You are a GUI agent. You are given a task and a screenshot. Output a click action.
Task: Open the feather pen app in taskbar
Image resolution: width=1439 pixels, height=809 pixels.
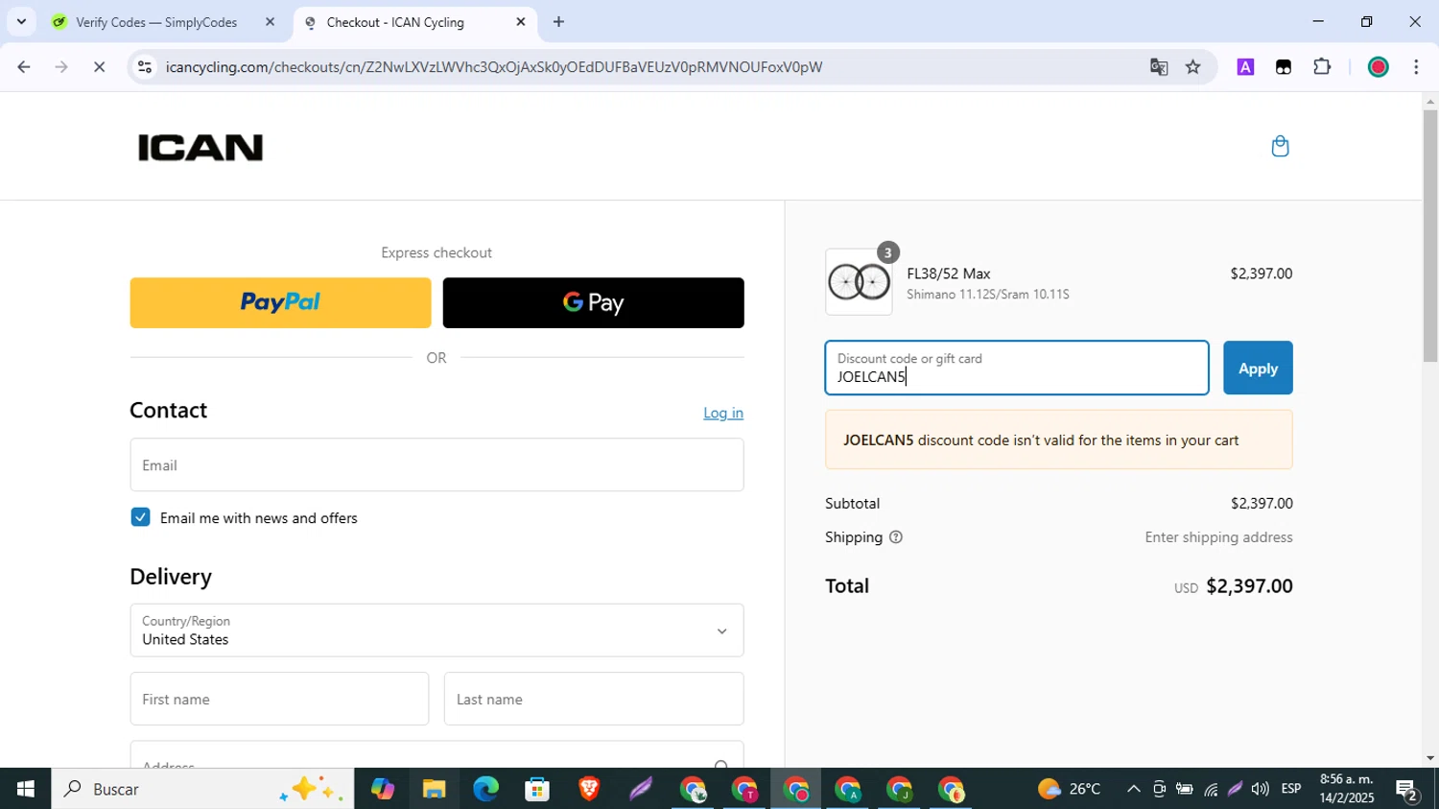tap(641, 789)
